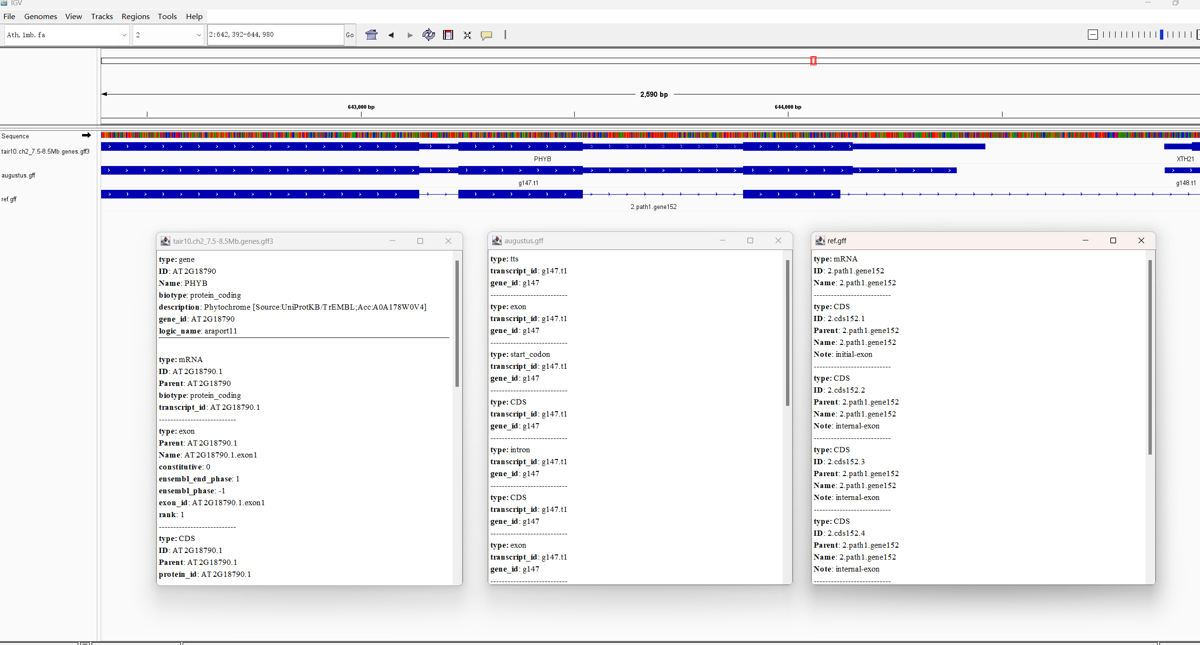Click the augustus.gff popup scrollbar

click(787, 334)
